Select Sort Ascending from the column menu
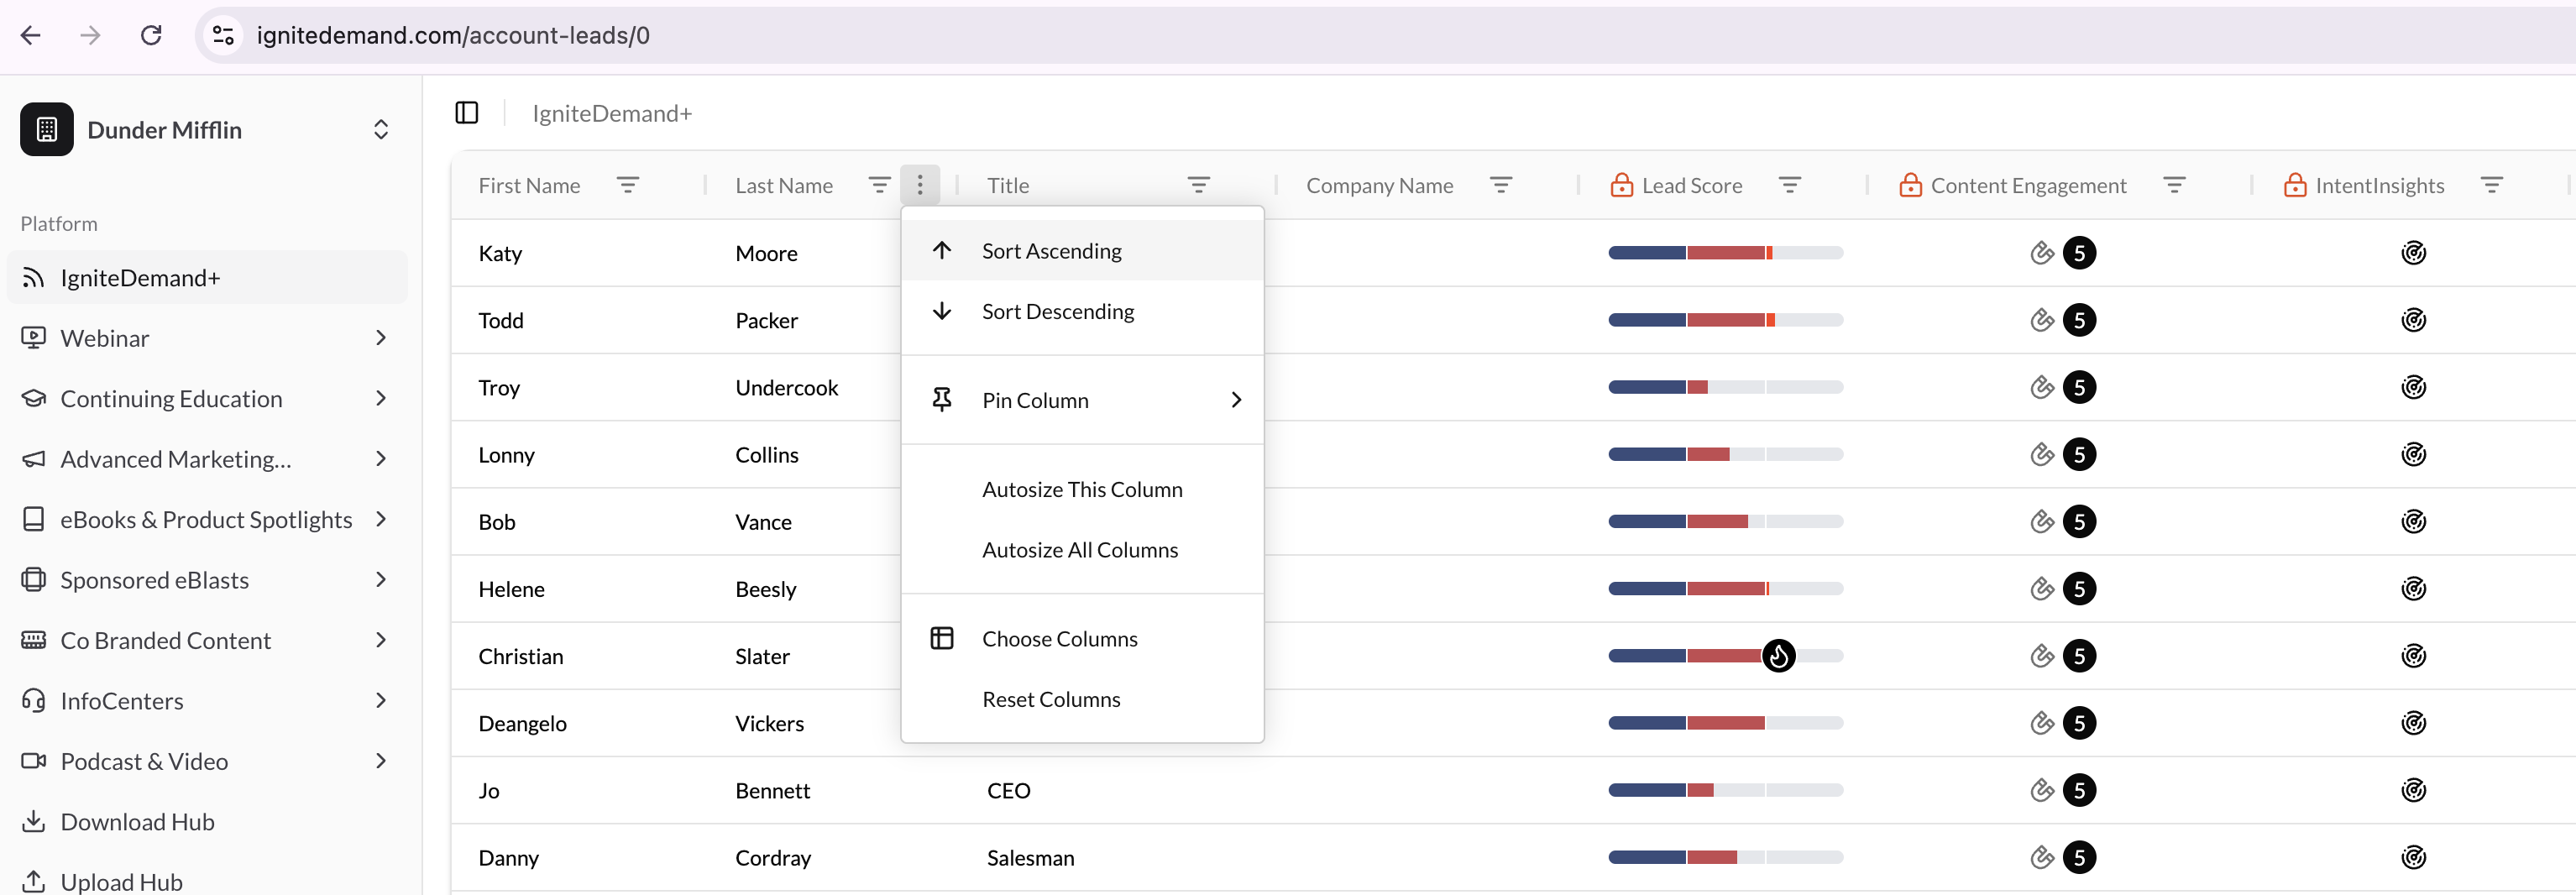The image size is (2576, 895). click(x=1051, y=251)
